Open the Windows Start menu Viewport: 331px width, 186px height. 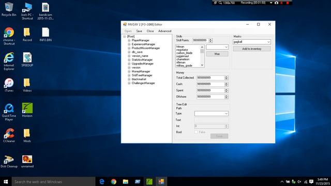6,181
